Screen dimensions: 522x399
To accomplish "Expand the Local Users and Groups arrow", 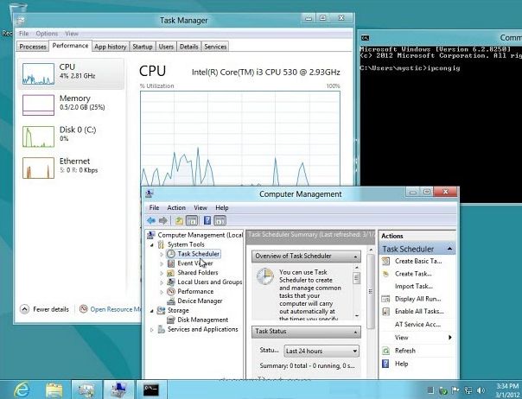I will tap(162, 282).
